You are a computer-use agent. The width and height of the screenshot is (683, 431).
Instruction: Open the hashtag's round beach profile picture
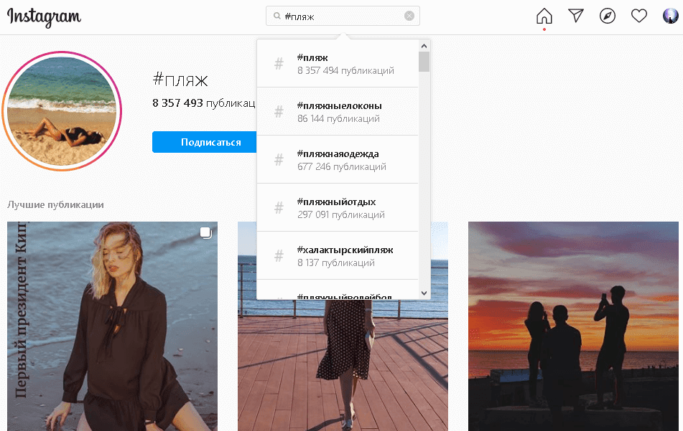tap(62, 111)
